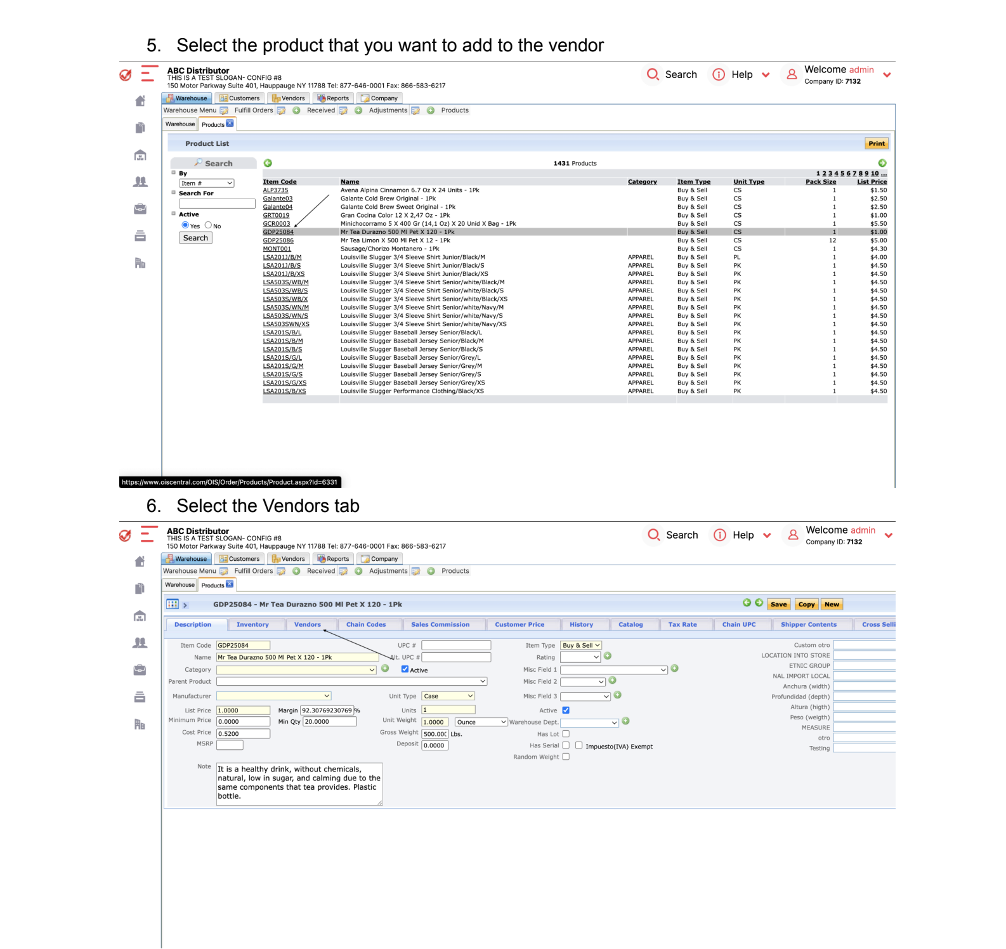Screen dimensions: 1006x949
Task: Open the Customer Price tab
Action: tap(519, 625)
